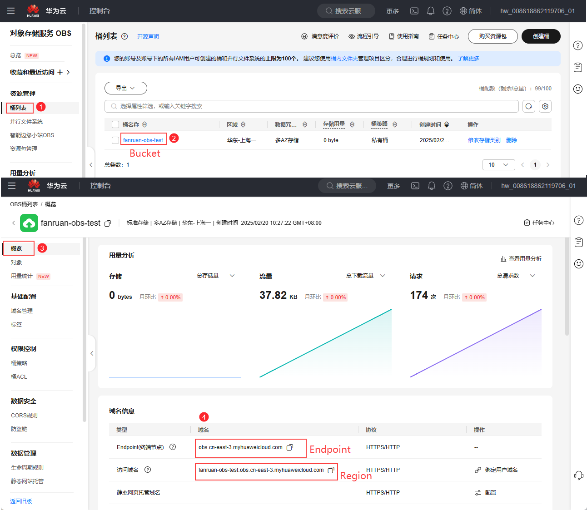This screenshot has width=587, height=510.
Task: Open 域名管理 under 基础配置
Action: (22, 311)
